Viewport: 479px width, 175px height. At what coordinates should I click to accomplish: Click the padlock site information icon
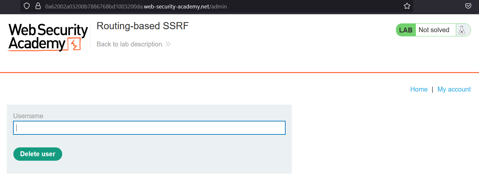pos(38,6)
